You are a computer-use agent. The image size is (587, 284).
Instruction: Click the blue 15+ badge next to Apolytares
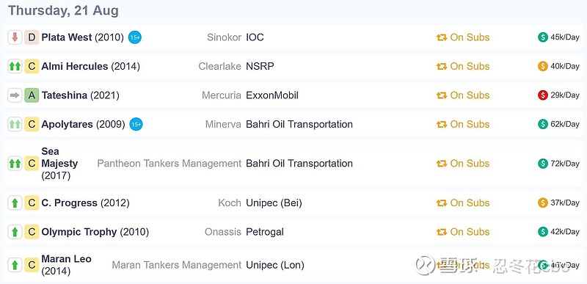point(136,124)
